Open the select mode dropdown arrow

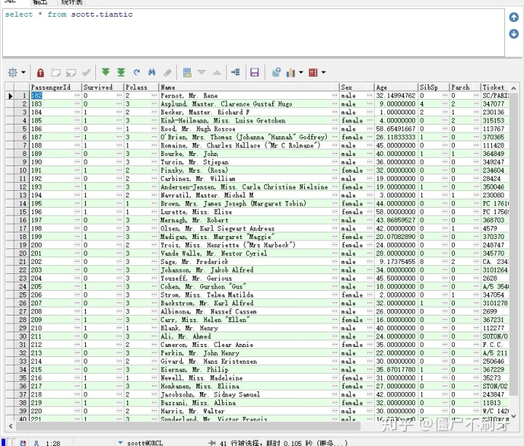coord(23,72)
